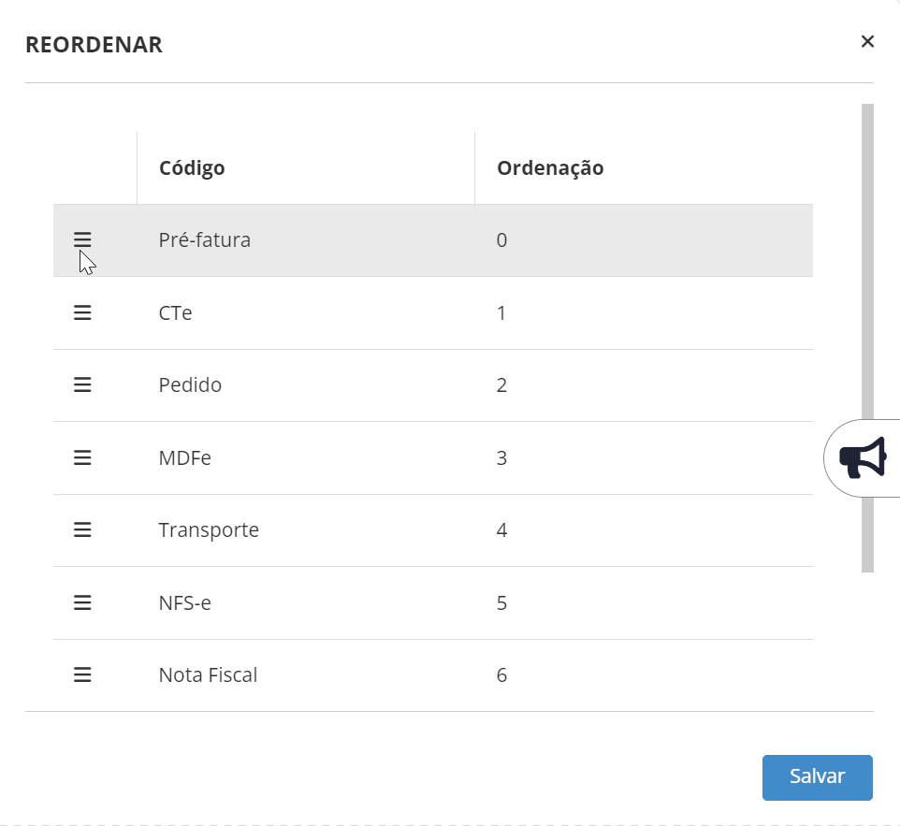Click the NFS-e reorder handle icon
Image resolution: width=900 pixels, height=826 pixels.
(x=82, y=602)
